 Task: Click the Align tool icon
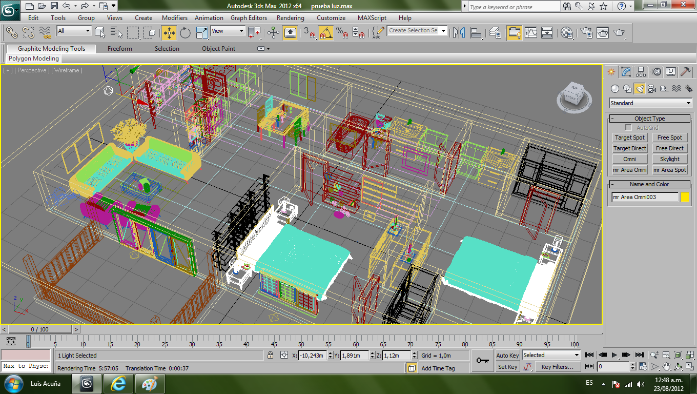pyautogui.click(x=476, y=33)
